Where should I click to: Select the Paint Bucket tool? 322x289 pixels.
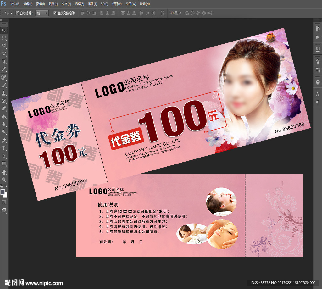pyautogui.click(x=4, y=116)
